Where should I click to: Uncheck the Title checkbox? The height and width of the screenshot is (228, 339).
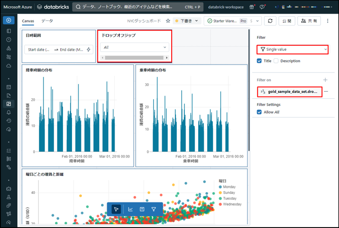(259, 61)
